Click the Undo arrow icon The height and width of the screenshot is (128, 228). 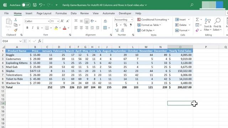coord(41,5)
